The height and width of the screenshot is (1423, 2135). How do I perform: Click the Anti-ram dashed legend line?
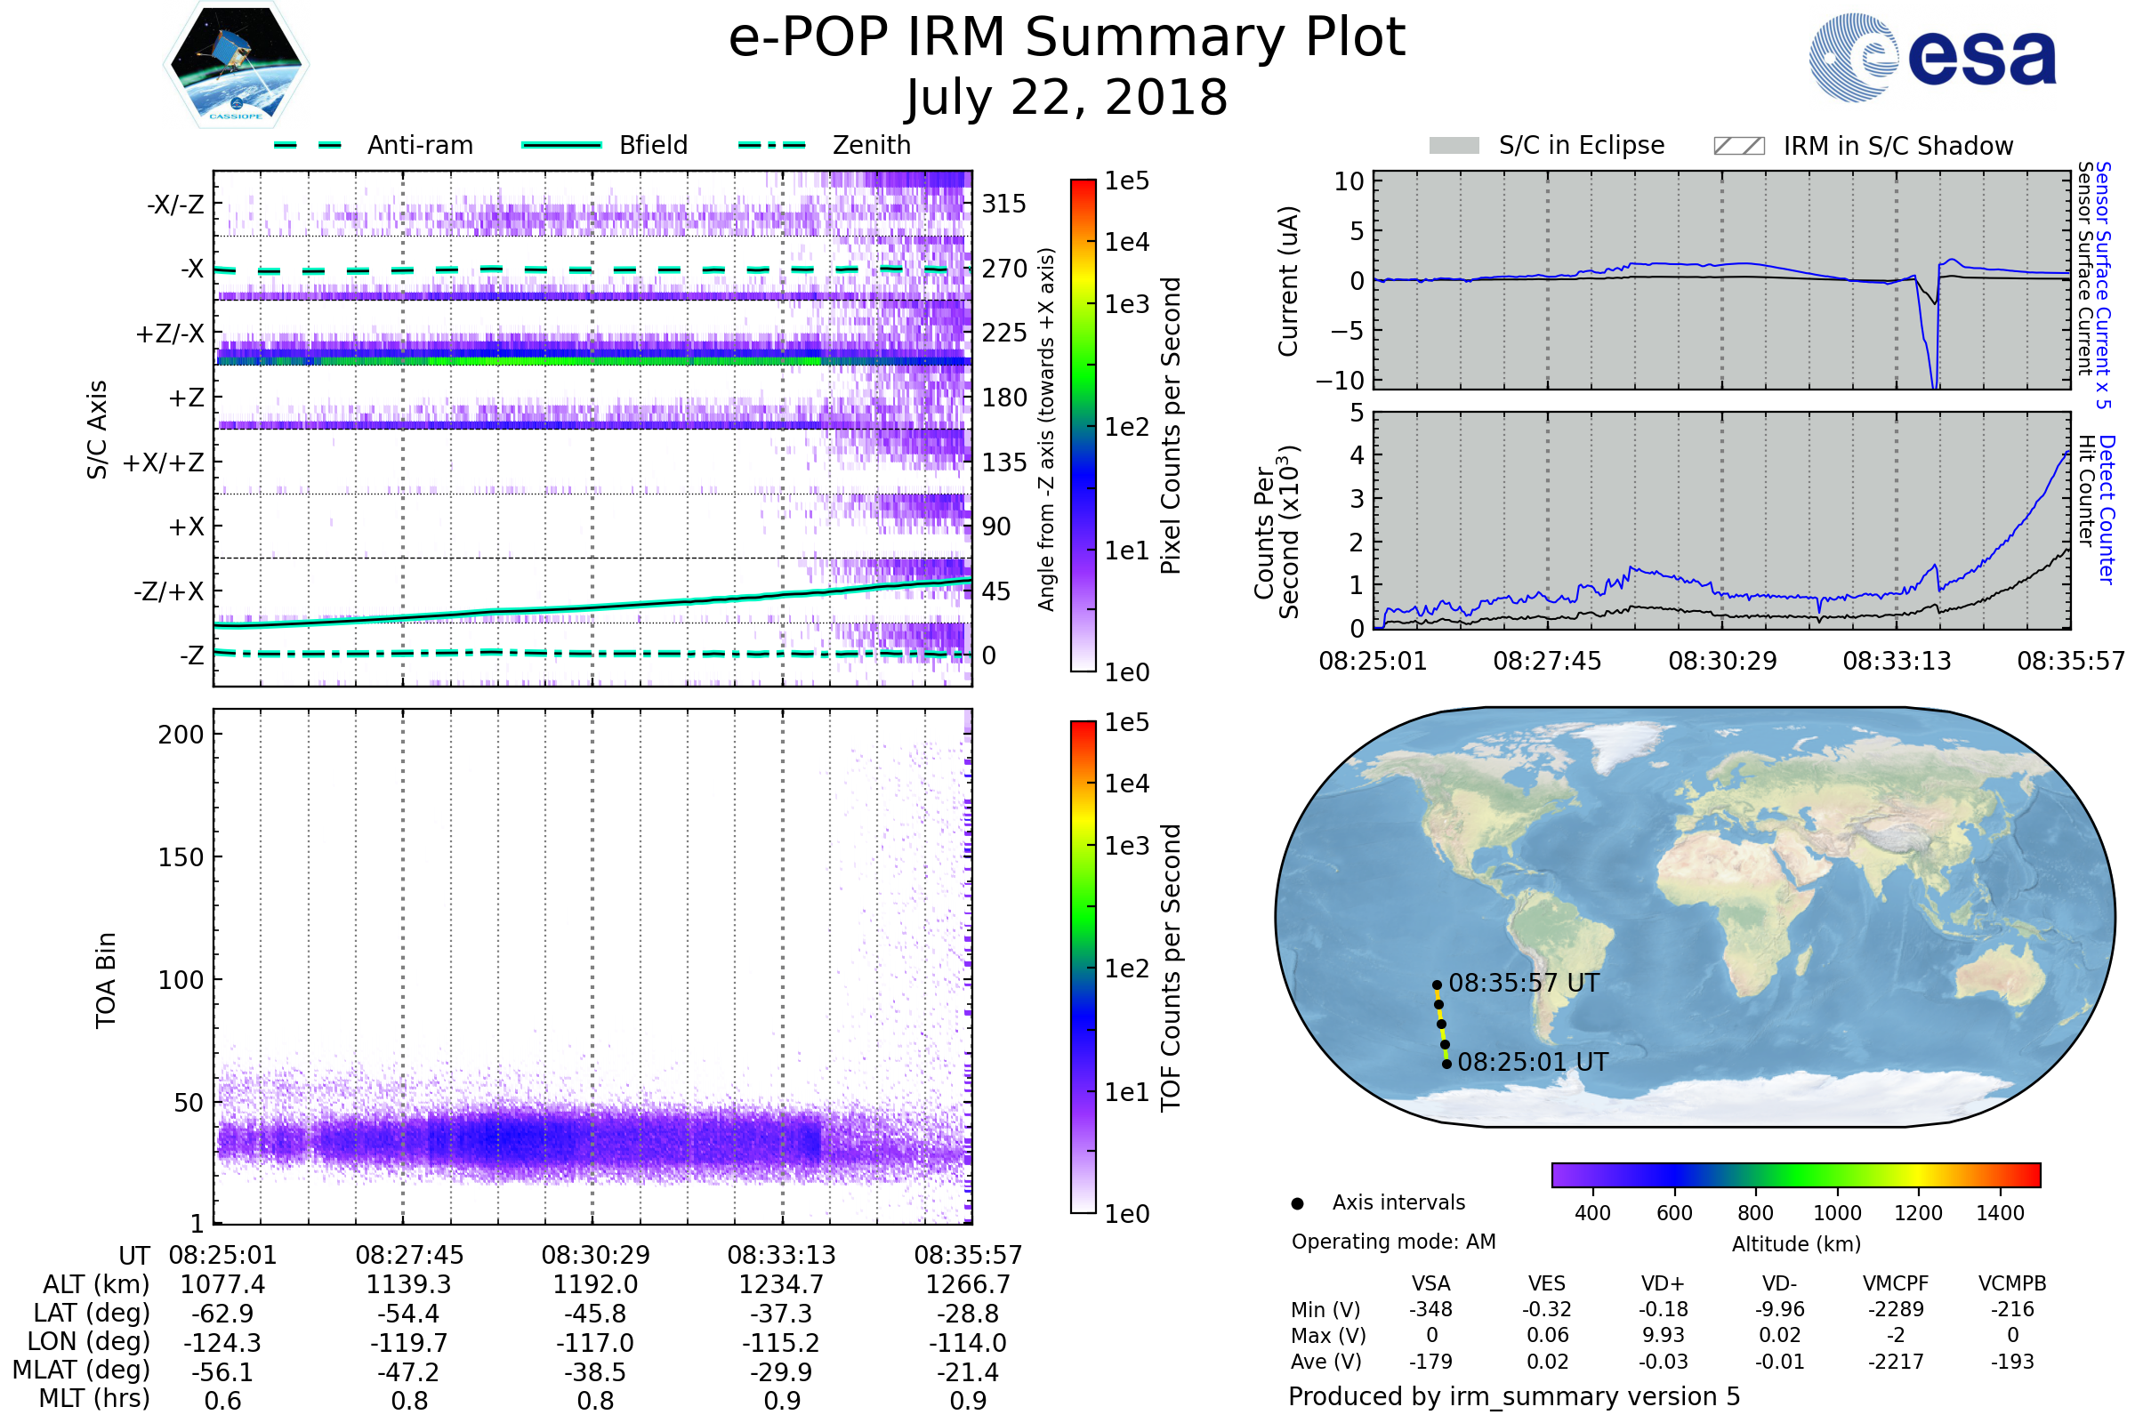(x=308, y=145)
